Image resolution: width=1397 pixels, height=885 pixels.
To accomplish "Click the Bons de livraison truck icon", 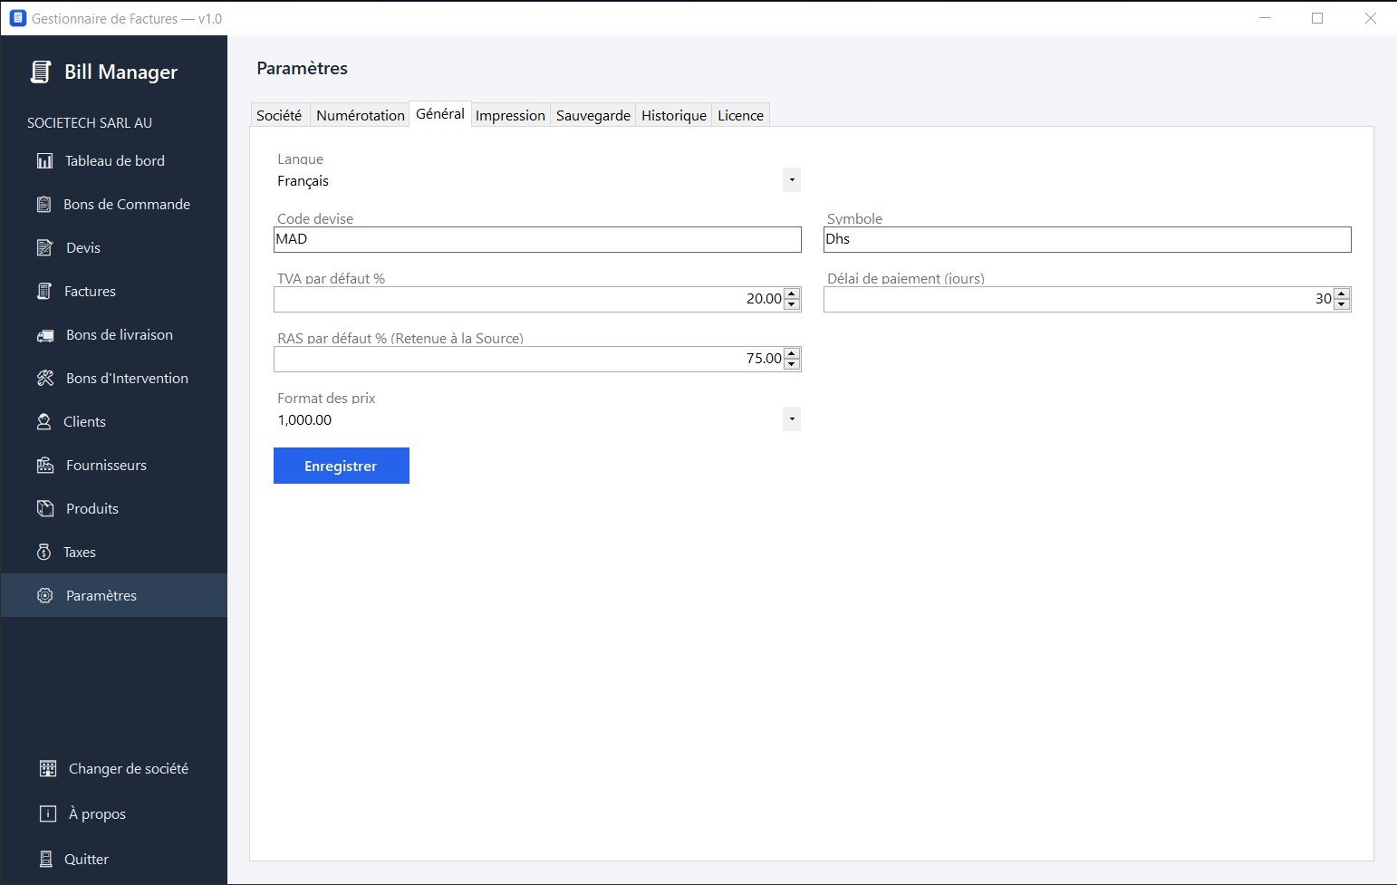I will pyautogui.click(x=45, y=335).
